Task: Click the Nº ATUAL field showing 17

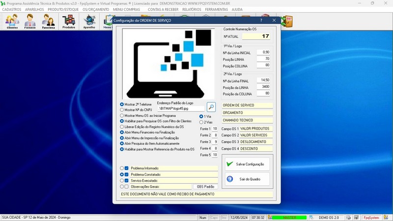Action: click(x=256, y=36)
